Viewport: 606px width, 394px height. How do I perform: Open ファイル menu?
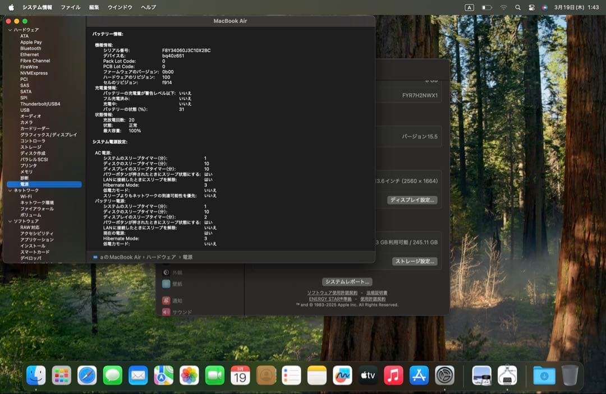pos(70,7)
